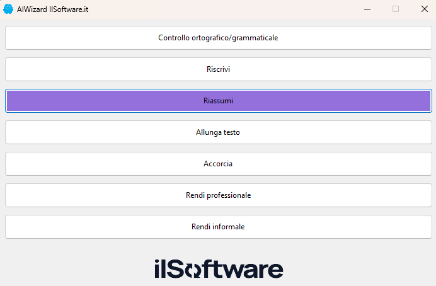The height and width of the screenshot is (286, 436).
Task: Click the greyed-out maximize button
Action: coord(396,9)
